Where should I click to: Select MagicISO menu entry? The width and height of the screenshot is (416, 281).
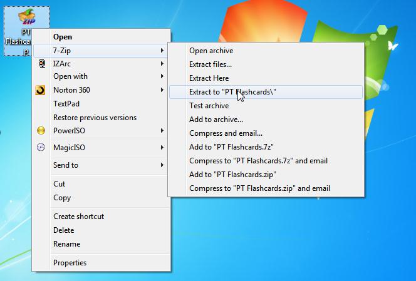tap(101, 148)
